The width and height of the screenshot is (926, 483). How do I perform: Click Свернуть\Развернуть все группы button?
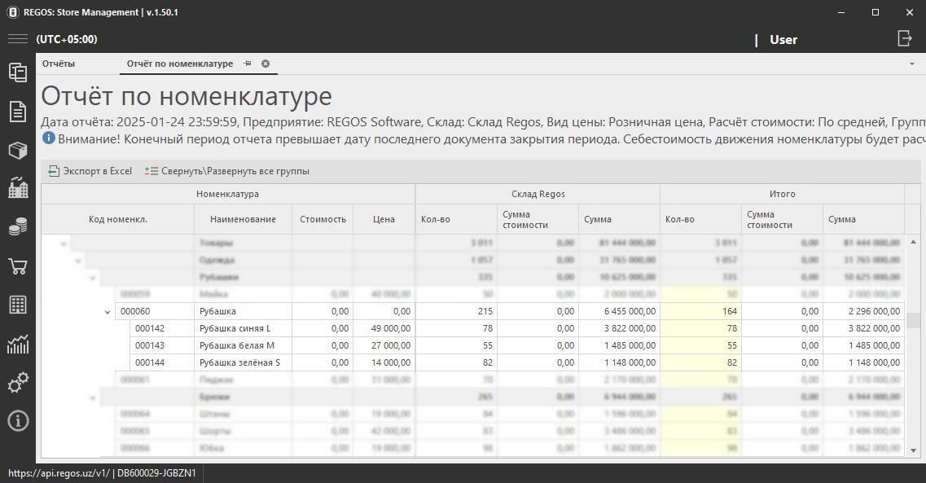[226, 171]
